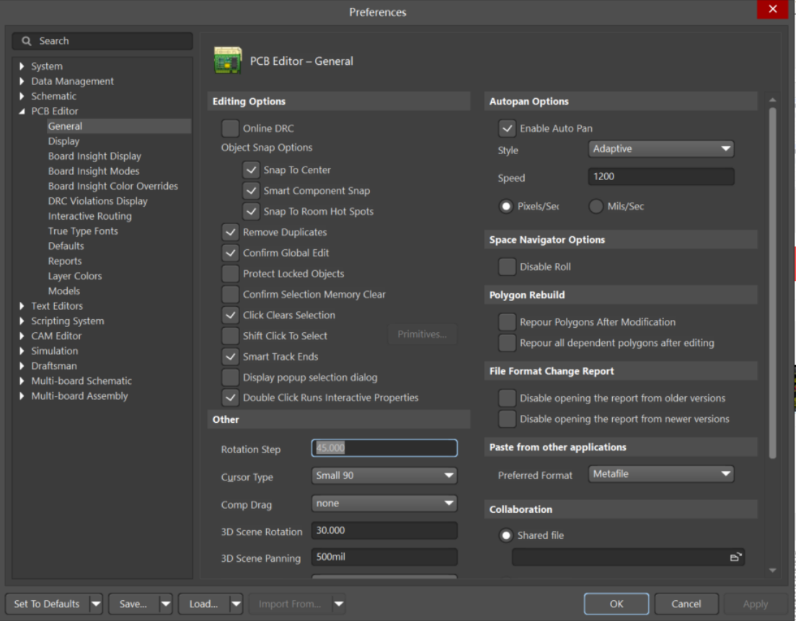Select the Mils/Sec radio button

(x=596, y=207)
